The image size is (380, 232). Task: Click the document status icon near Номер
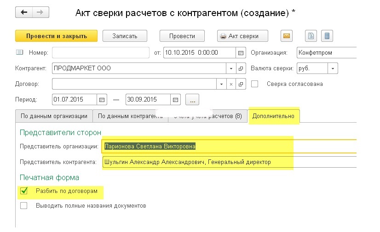tap(19, 52)
